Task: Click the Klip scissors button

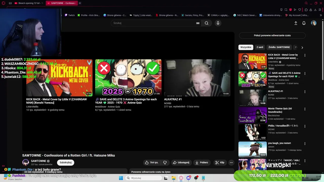Action: 220,163
